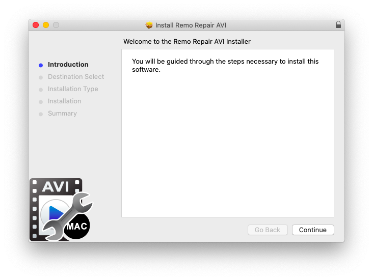Select the Summary step
373x280 pixels.
tap(62, 114)
